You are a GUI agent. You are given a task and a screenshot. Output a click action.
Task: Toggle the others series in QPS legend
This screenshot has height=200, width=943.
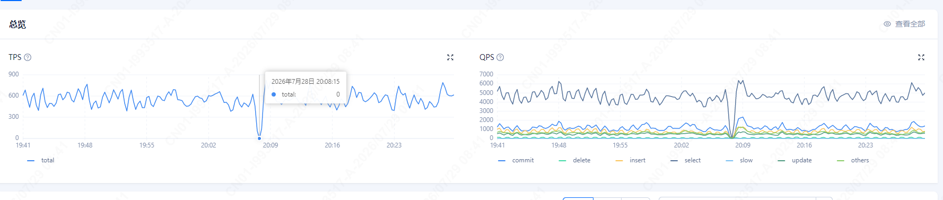pyautogui.click(x=853, y=160)
